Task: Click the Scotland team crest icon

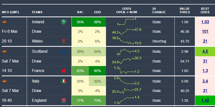Action: point(63,51)
